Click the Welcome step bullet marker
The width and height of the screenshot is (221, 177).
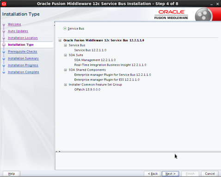click(4, 24)
